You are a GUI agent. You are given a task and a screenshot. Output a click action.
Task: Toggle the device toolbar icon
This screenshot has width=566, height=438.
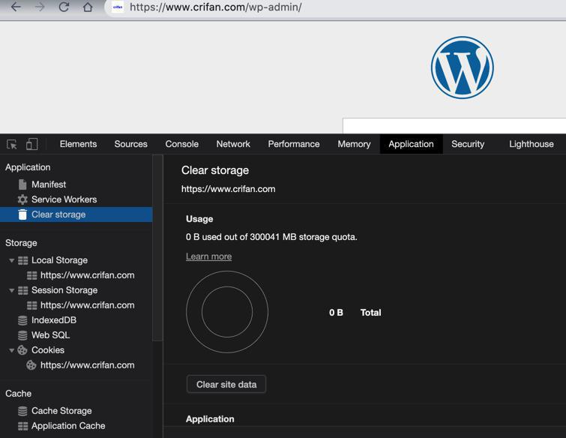point(31,144)
